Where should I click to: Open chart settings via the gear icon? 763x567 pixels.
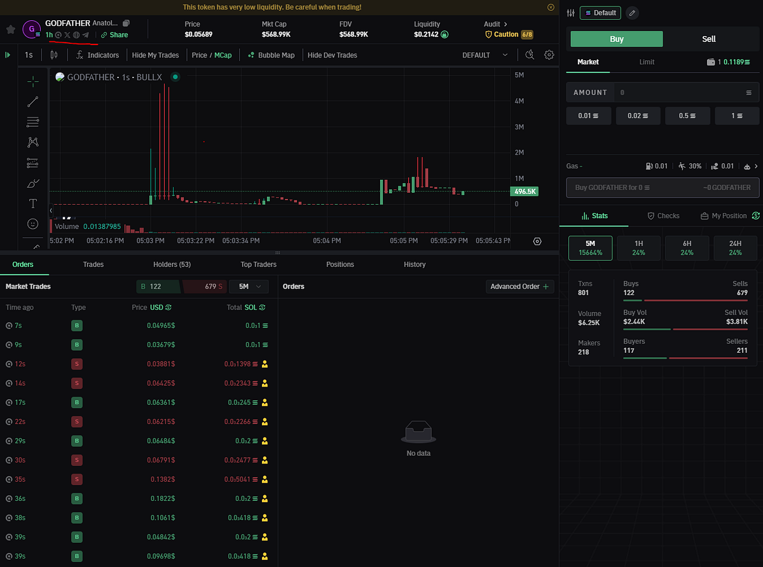(x=549, y=55)
